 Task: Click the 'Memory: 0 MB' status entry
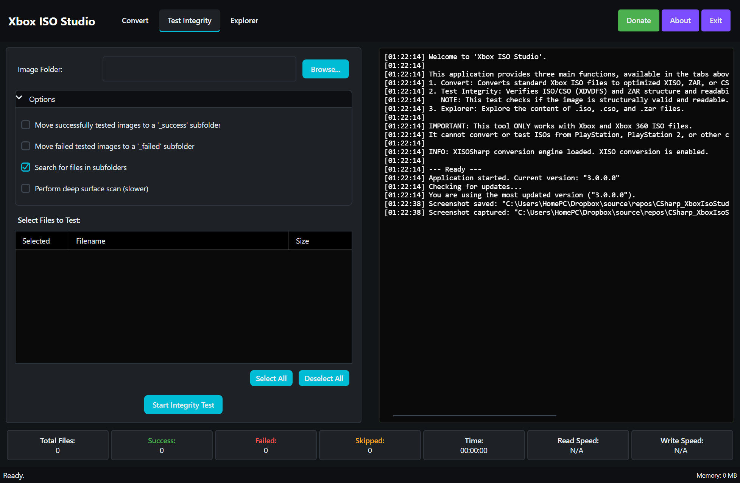(x=717, y=475)
